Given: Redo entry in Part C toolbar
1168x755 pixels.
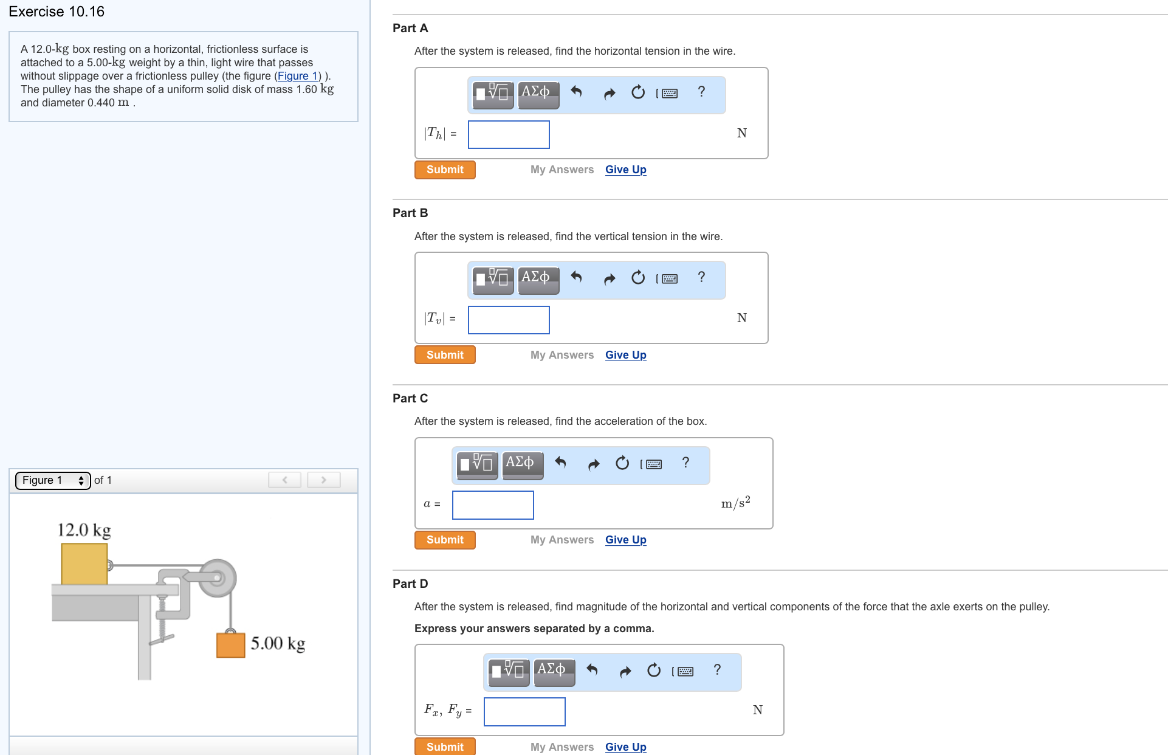Looking at the screenshot, I should [x=593, y=464].
